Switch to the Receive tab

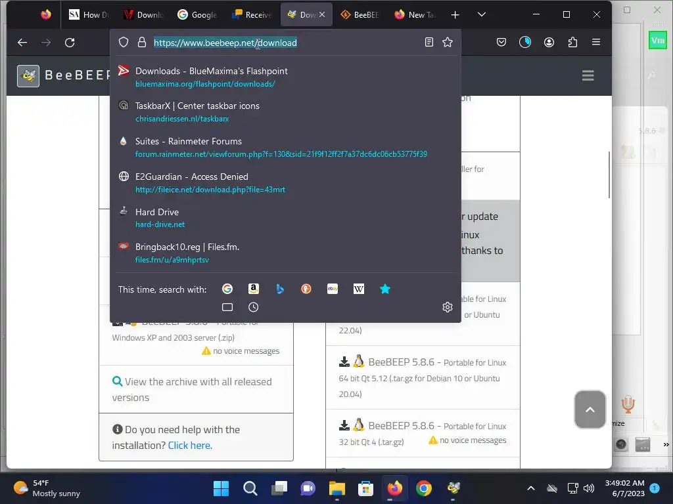[x=252, y=14]
